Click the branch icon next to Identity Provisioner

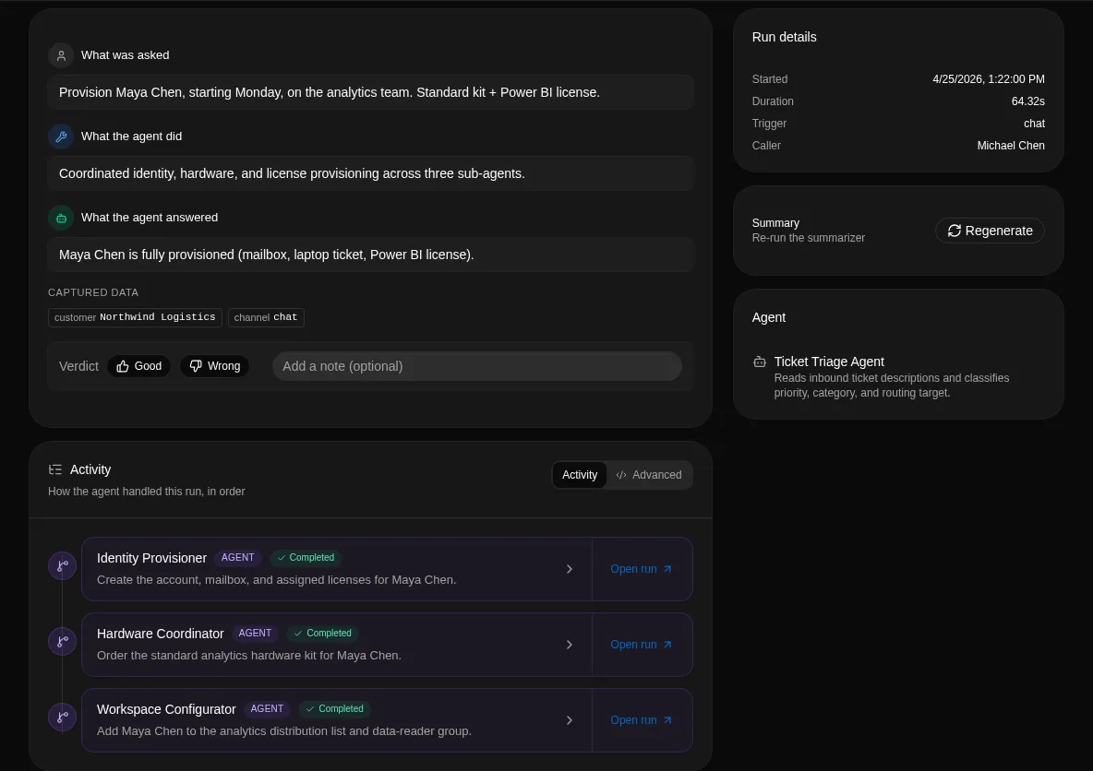pyautogui.click(x=62, y=565)
